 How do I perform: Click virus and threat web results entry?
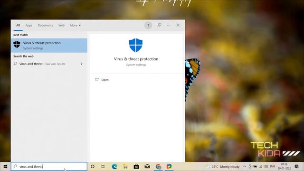[x=49, y=64]
